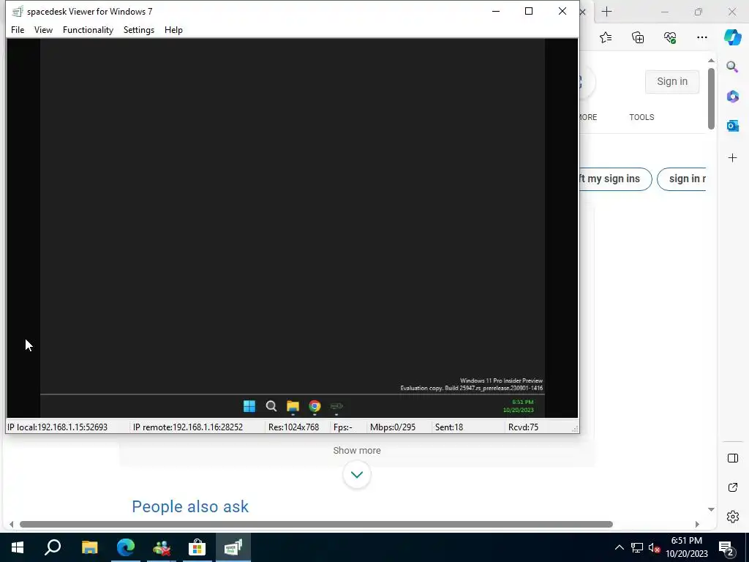Image resolution: width=749 pixels, height=562 pixels.
Task: Click the IP local status bar entry
Action: (x=57, y=427)
